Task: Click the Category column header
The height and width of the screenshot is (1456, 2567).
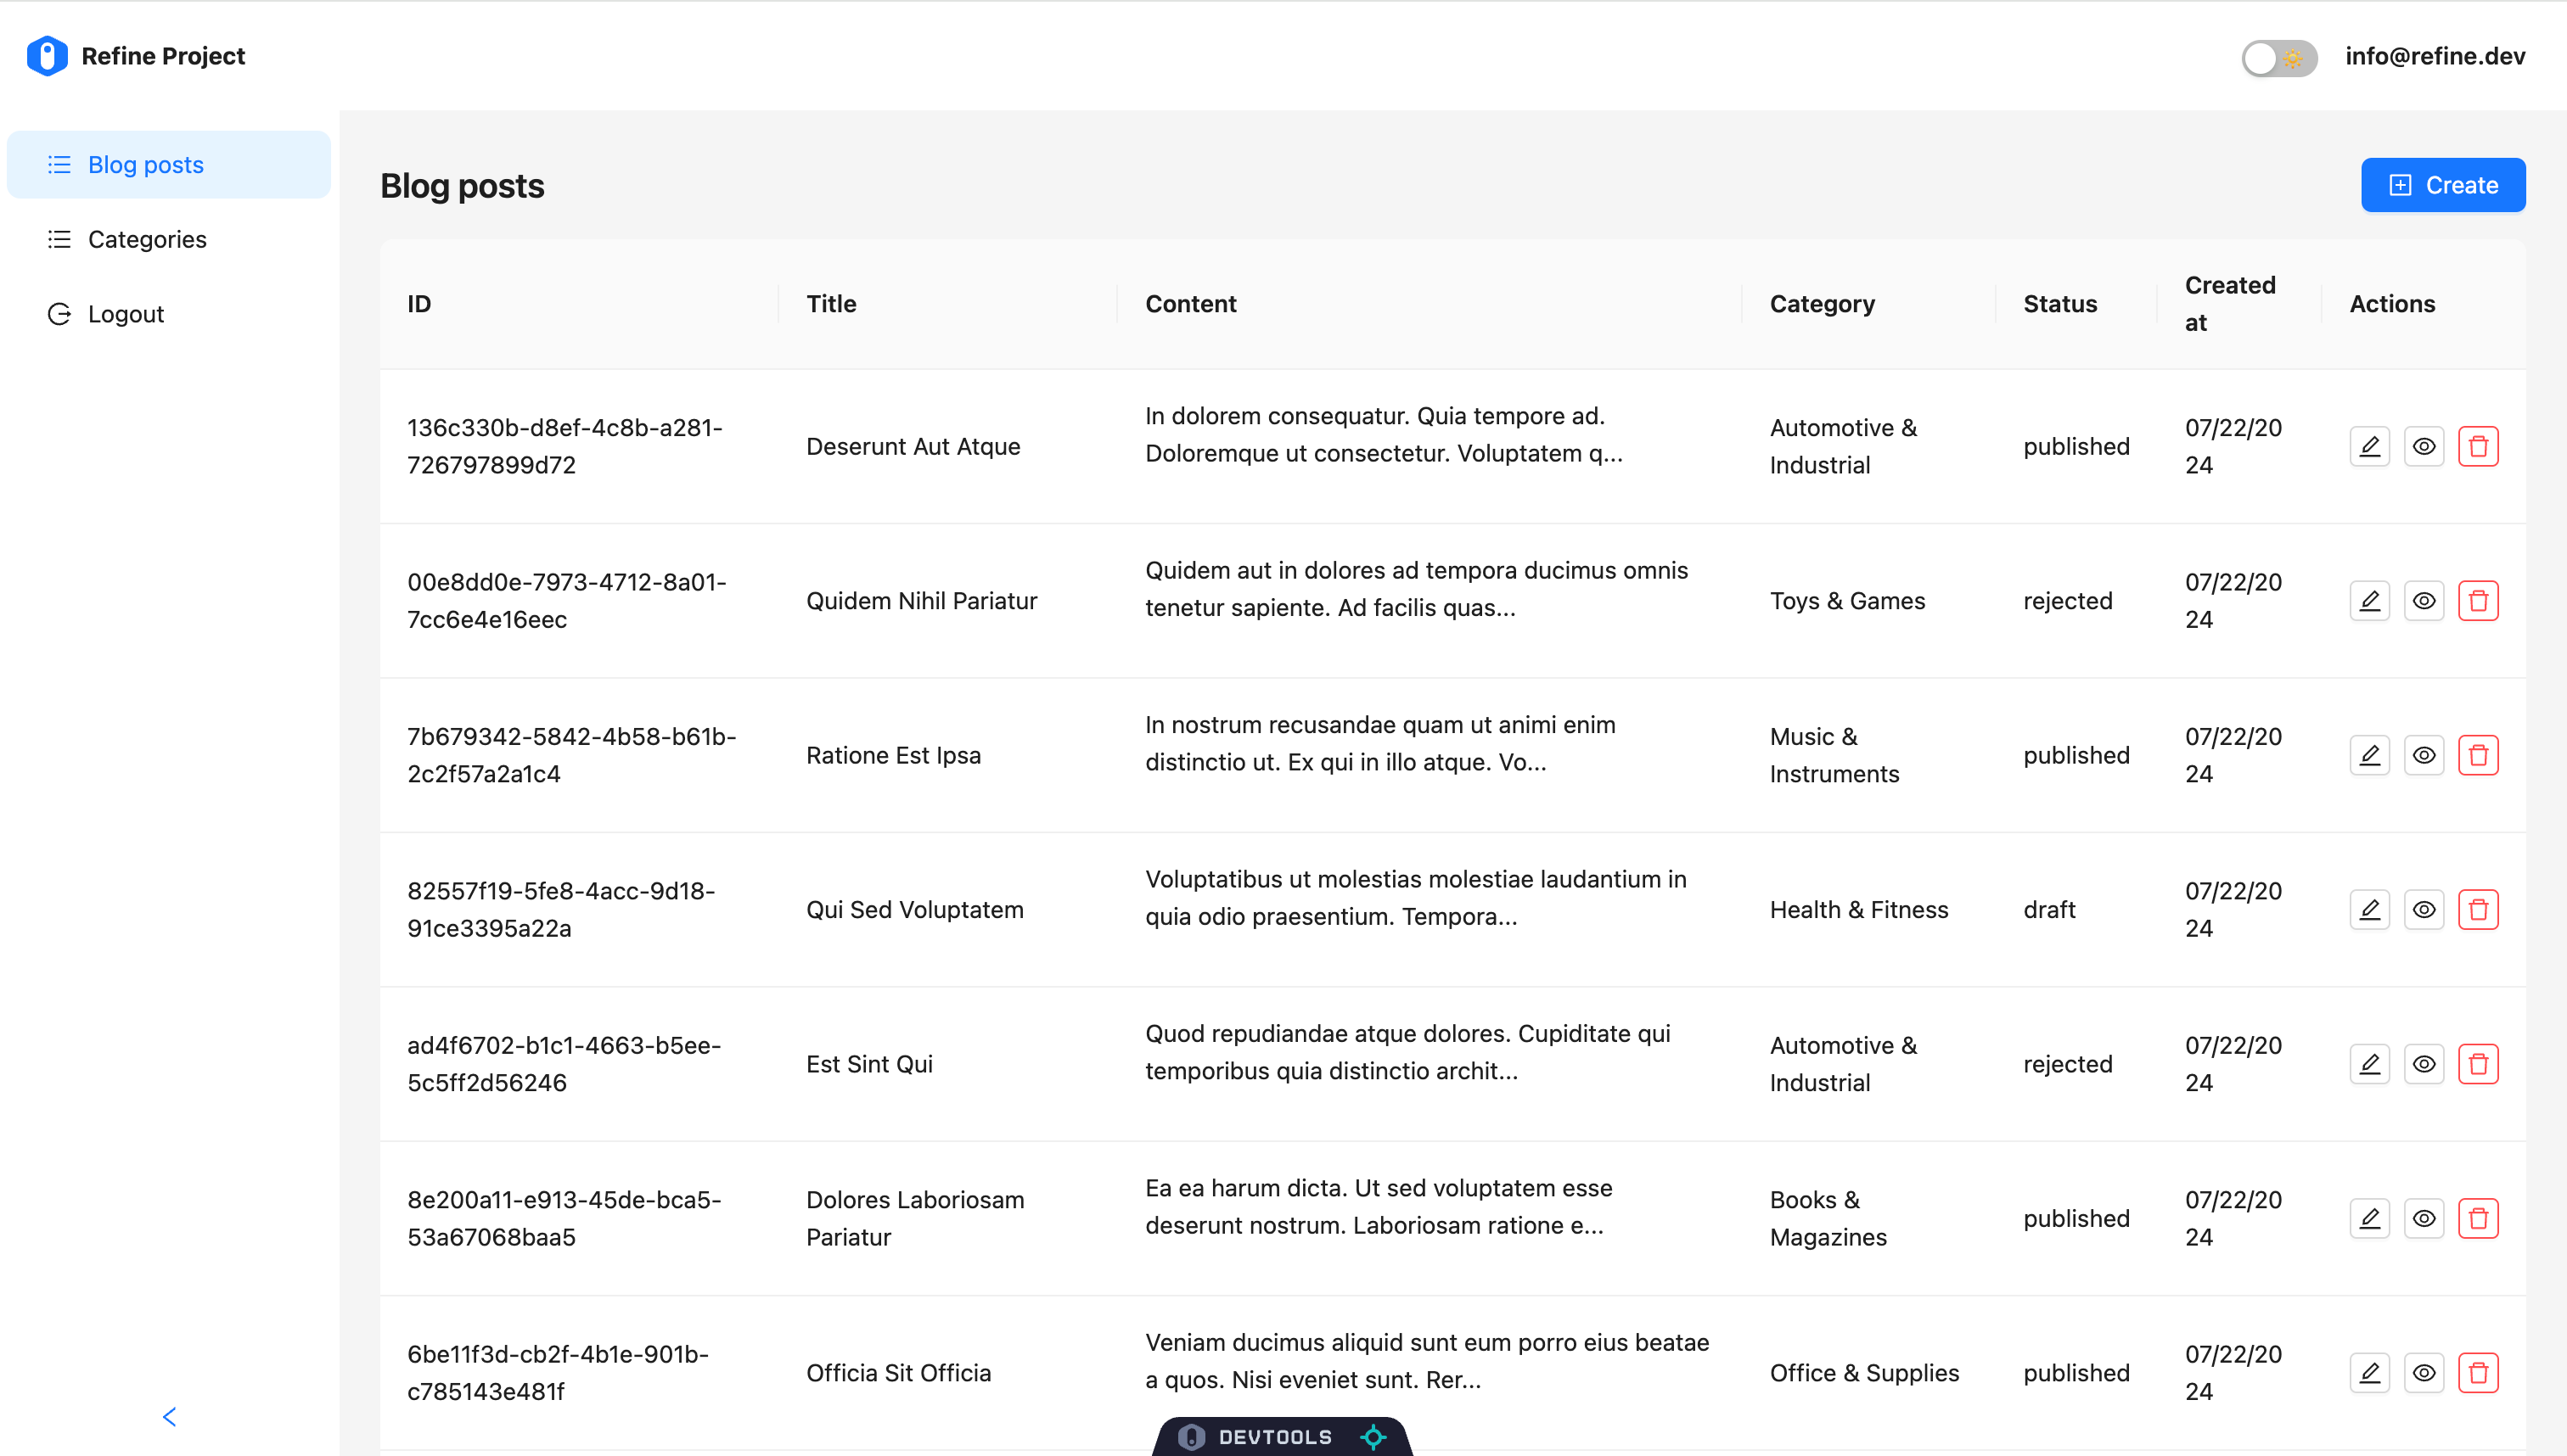Action: click(1868, 304)
